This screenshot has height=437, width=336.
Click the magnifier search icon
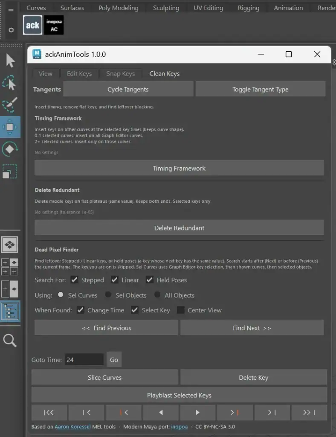(10, 340)
